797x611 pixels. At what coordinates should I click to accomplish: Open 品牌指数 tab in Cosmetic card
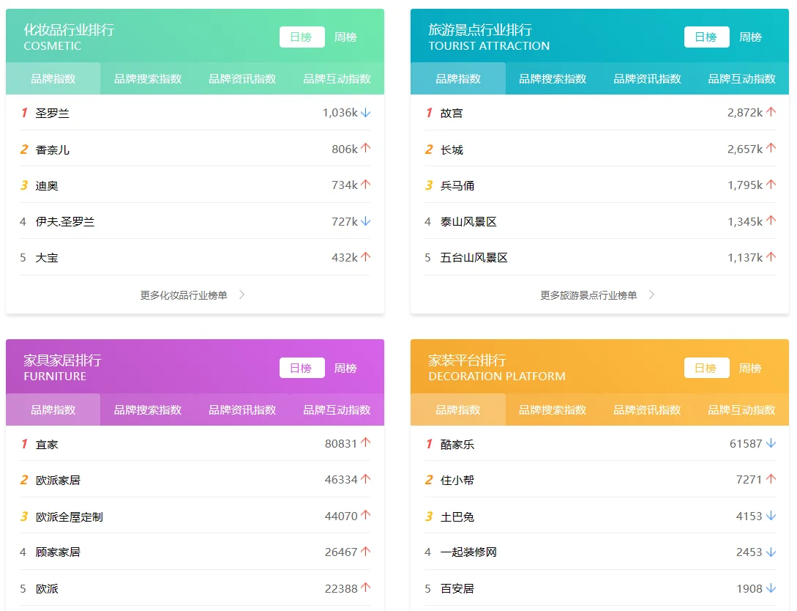[x=53, y=79]
